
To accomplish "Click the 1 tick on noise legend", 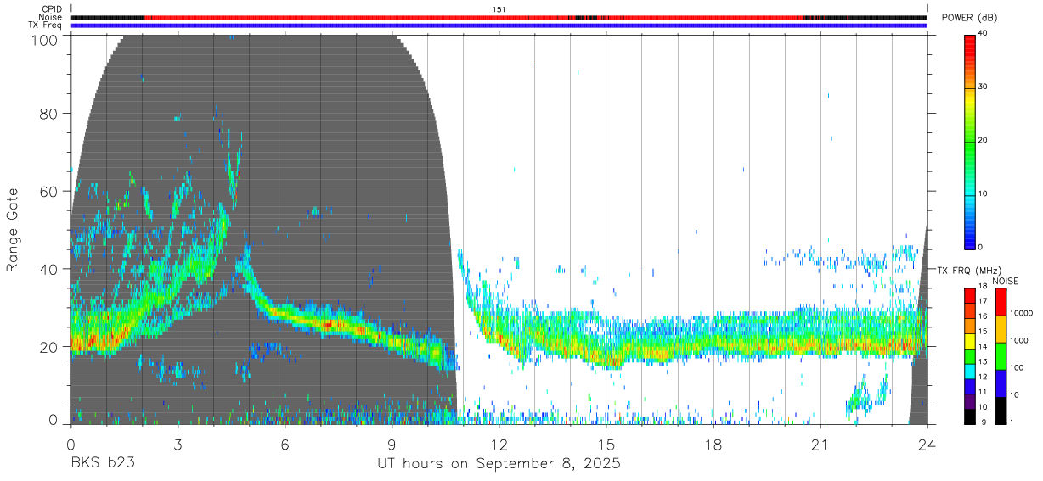I will point(1012,422).
